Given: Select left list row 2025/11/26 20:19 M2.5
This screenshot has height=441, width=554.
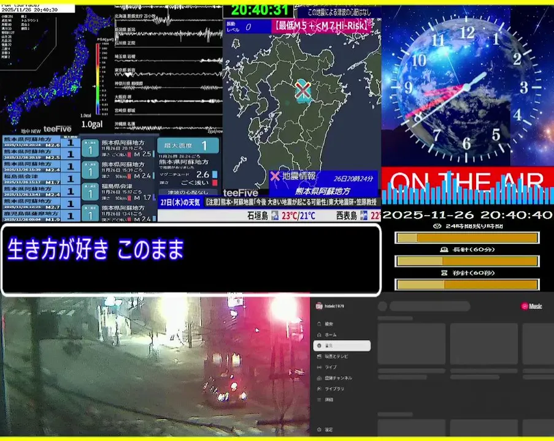Looking at the screenshot, I should click(x=40, y=154).
